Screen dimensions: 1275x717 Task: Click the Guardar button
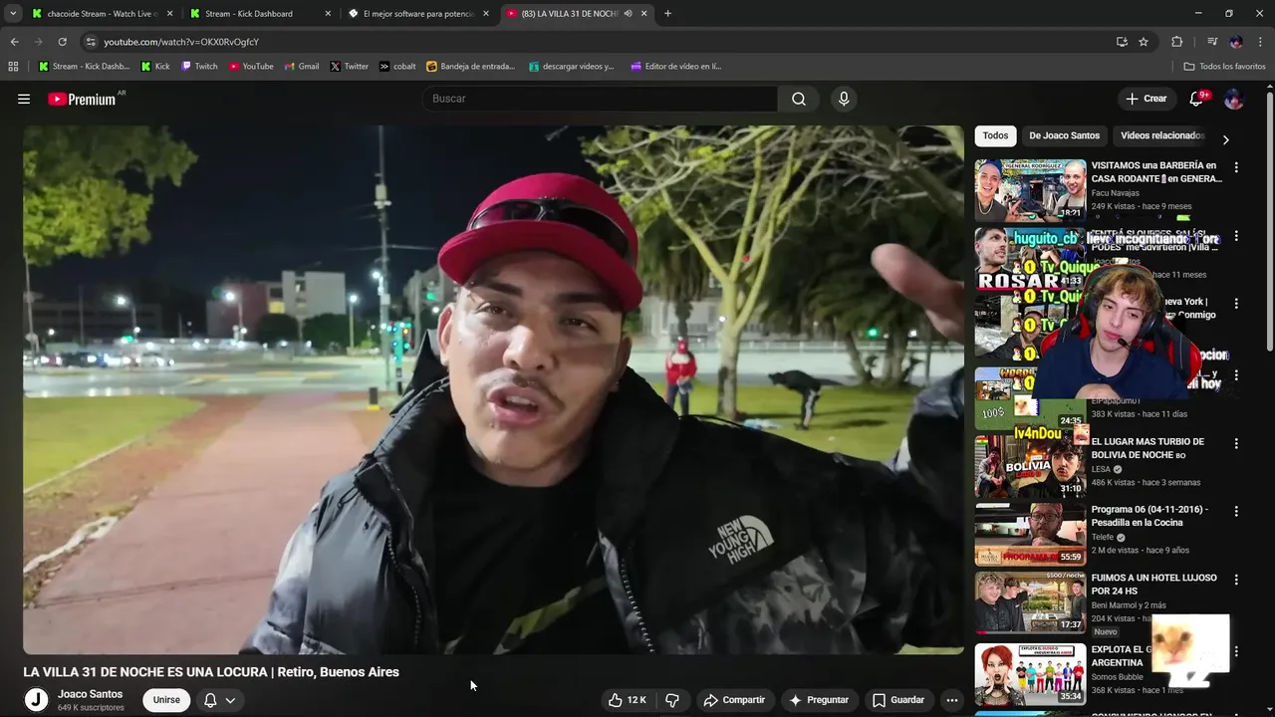pos(898,700)
